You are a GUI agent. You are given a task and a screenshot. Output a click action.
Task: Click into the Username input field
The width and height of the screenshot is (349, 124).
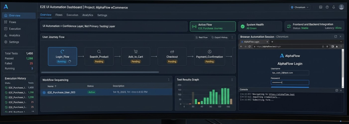[x=290, y=73]
